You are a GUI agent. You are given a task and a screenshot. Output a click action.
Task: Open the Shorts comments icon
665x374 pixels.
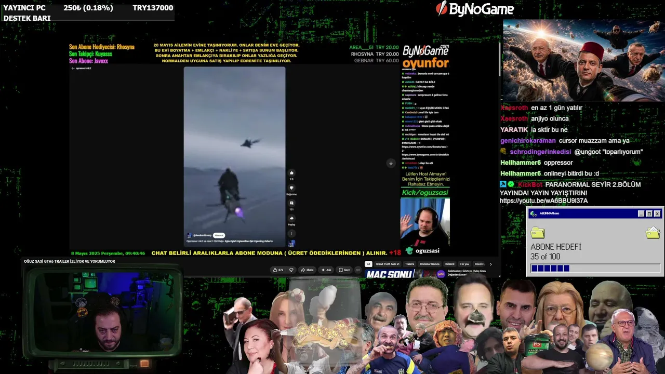[291, 203]
